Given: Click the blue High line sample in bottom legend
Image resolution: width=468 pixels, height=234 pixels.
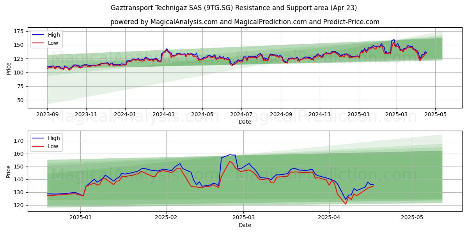Looking at the screenshot, I should point(39,138).
